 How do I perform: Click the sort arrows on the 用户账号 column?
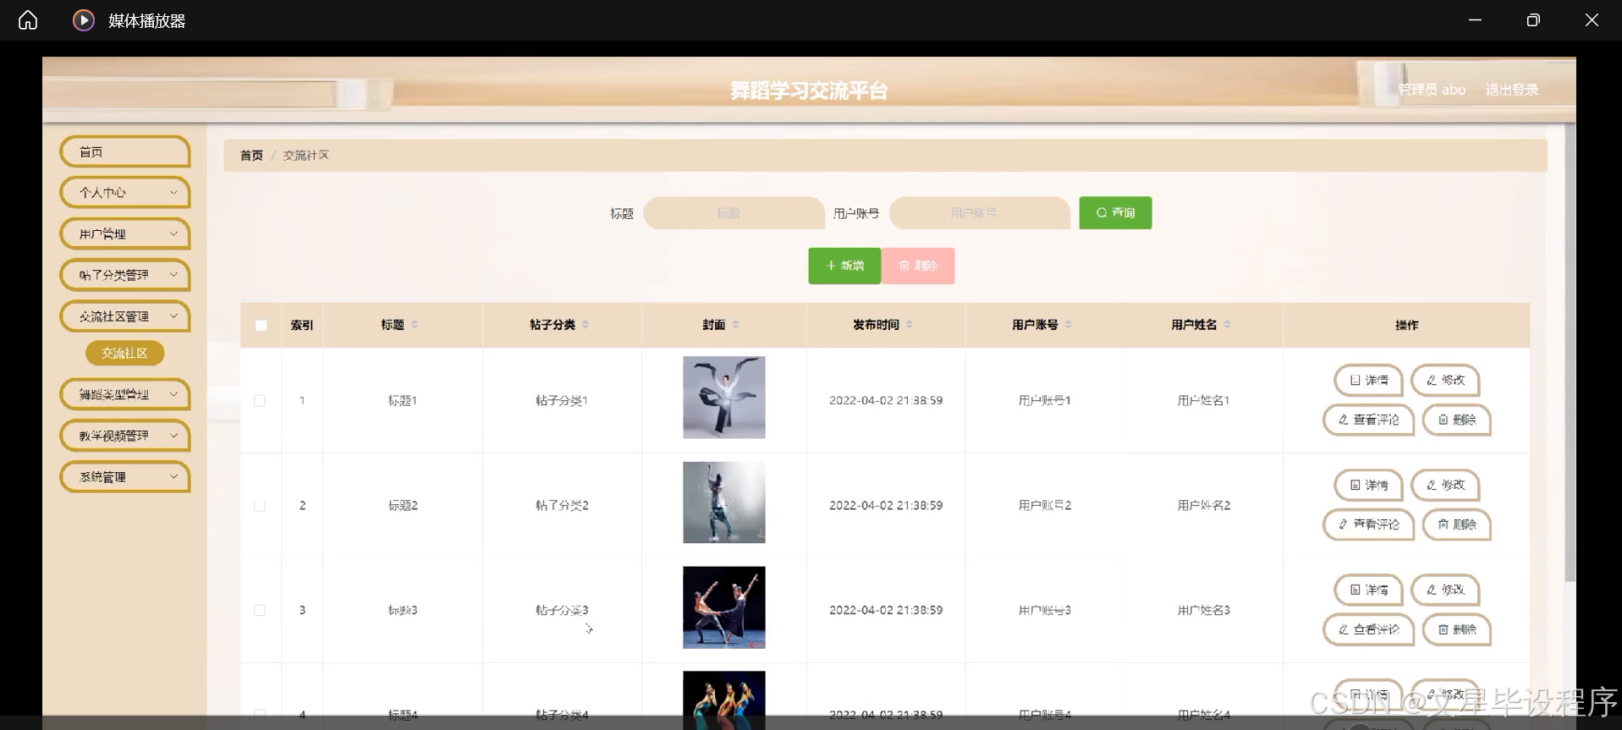pos(1069,325)
